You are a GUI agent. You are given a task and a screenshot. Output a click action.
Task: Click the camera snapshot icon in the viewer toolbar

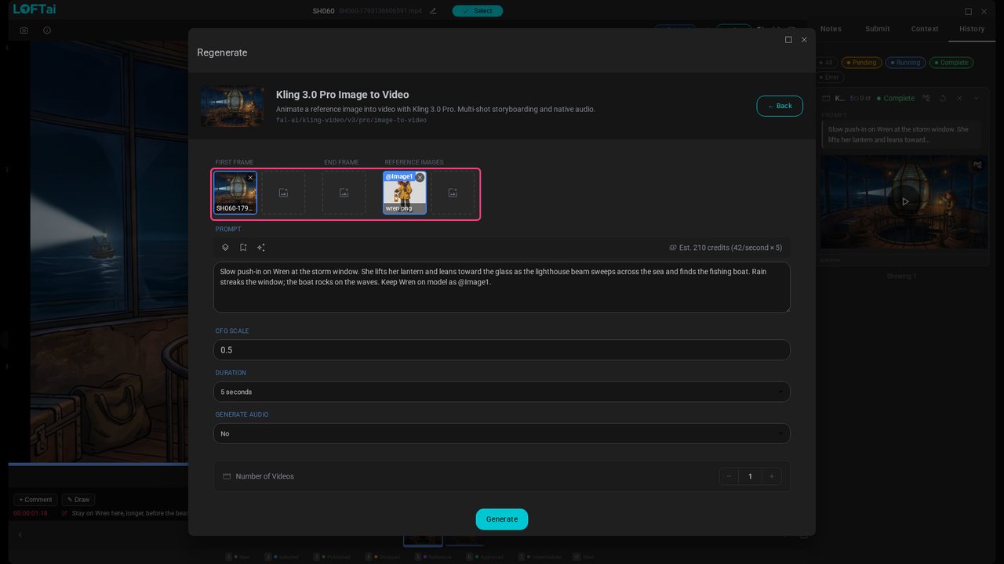[x=24, y=31]
